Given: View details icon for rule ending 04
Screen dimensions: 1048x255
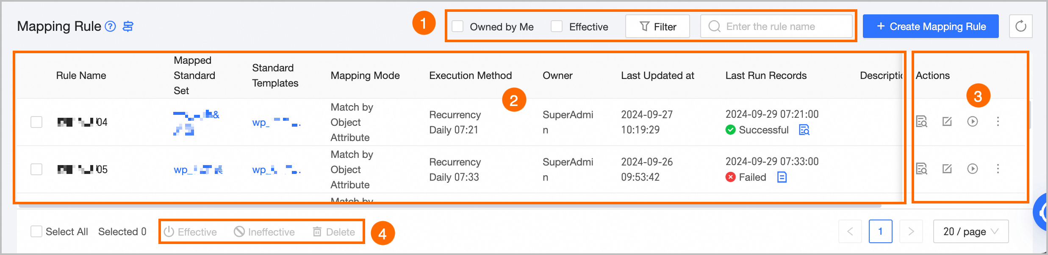Looking at the screenshot, I should point(921,122).
